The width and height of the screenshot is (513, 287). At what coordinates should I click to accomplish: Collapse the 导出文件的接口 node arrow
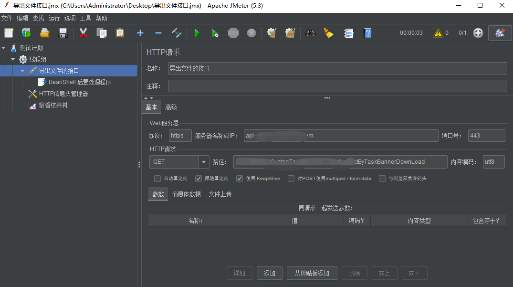tap(22, 71)
